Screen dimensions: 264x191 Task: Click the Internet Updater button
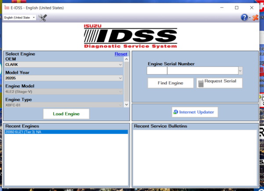(x=195, y=112)
